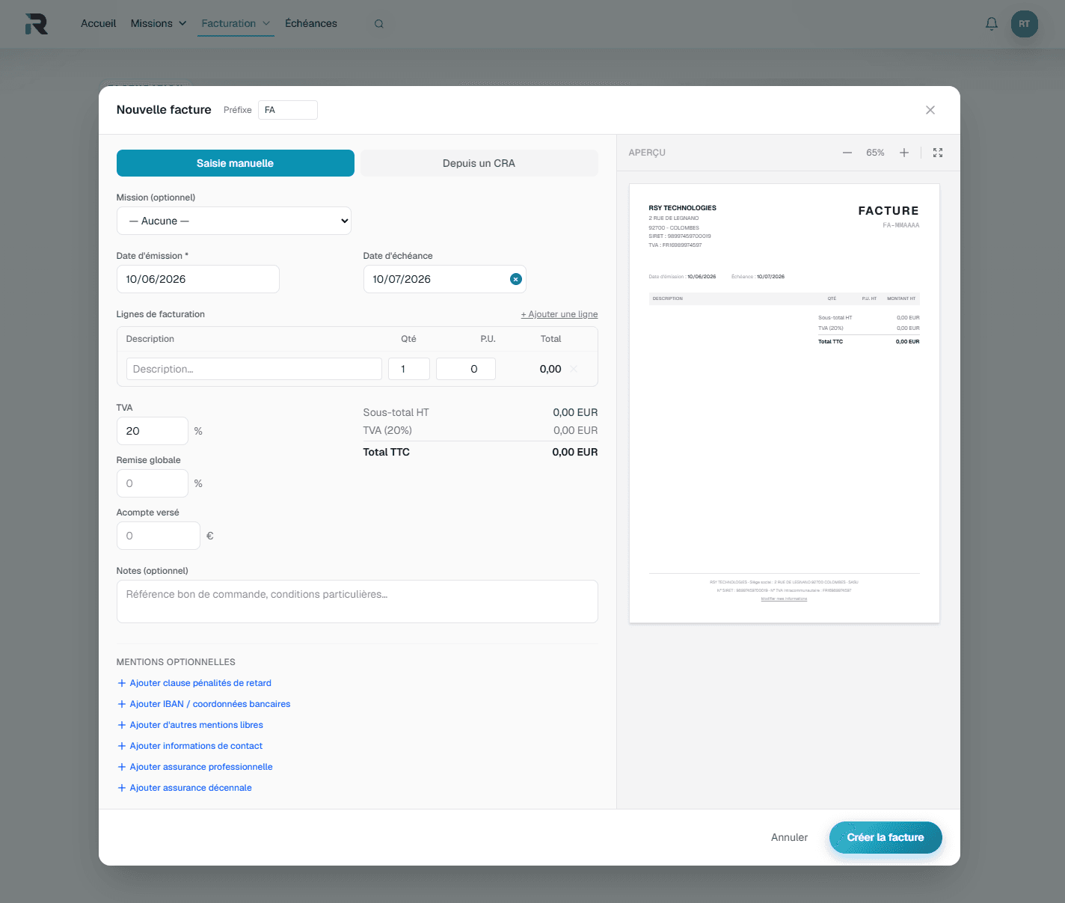Click Modifier mes informations in preview

[x=784, y=599]
